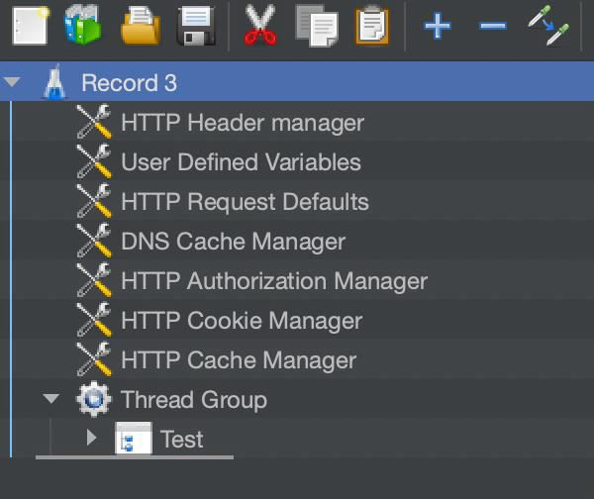Select HTTP Authorization Manager element
The width and height of the screenshot is (594, 499).
273,281
